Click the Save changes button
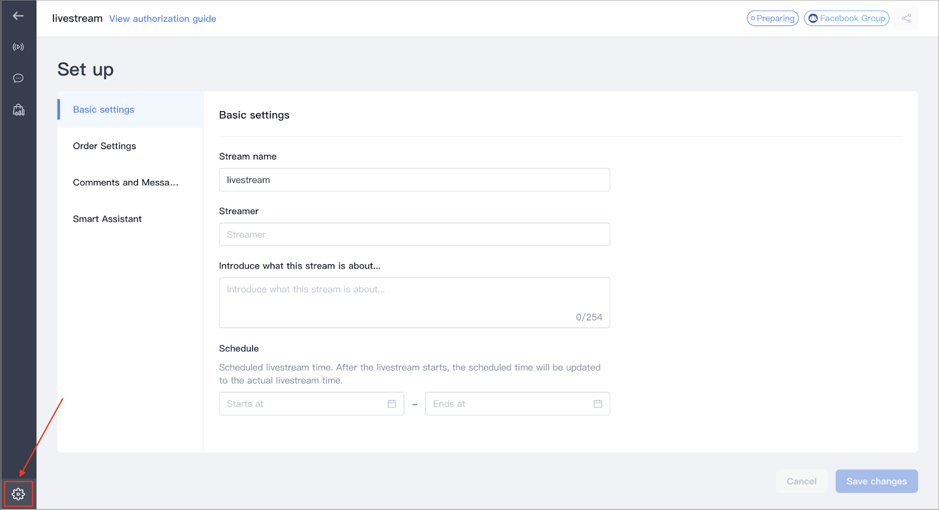 pos(877,481)
